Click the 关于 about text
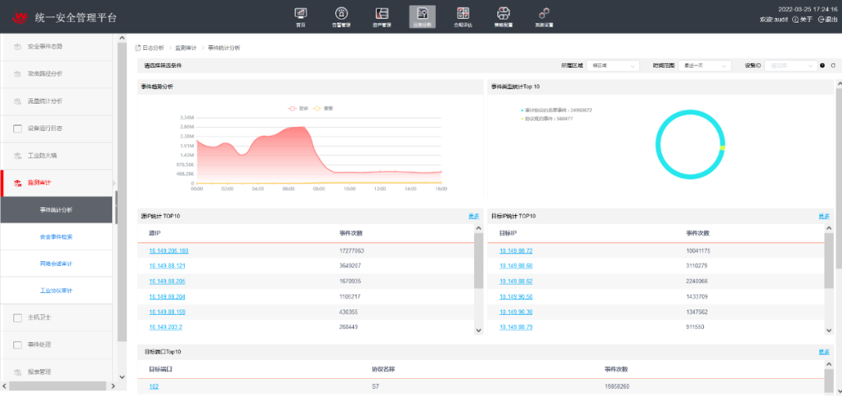 806,19
